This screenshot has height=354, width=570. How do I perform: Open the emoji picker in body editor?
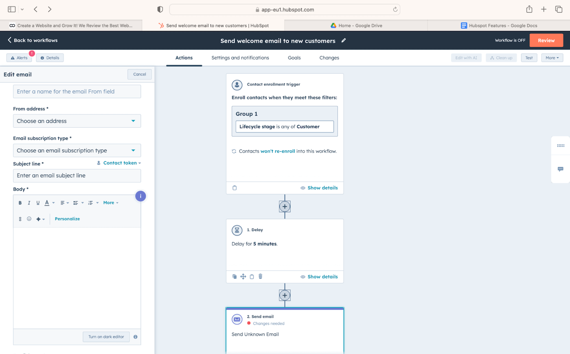pyautogui.click(x=29, y=219)
